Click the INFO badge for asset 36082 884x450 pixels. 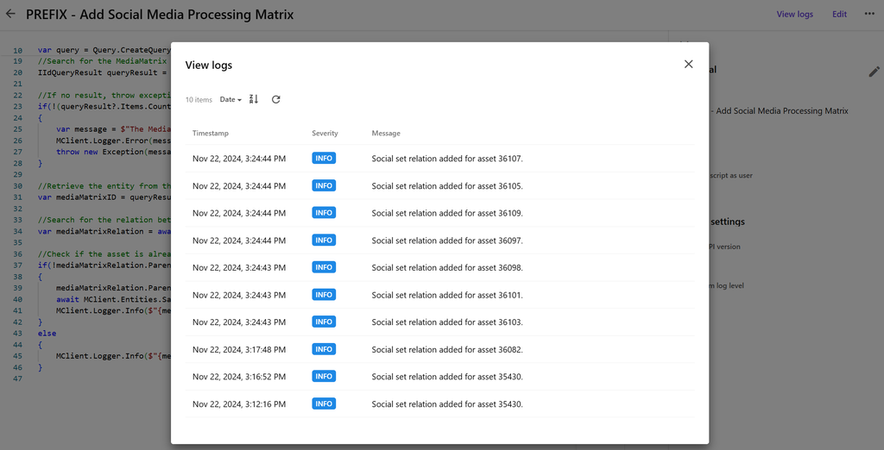[x=324, y=349]
